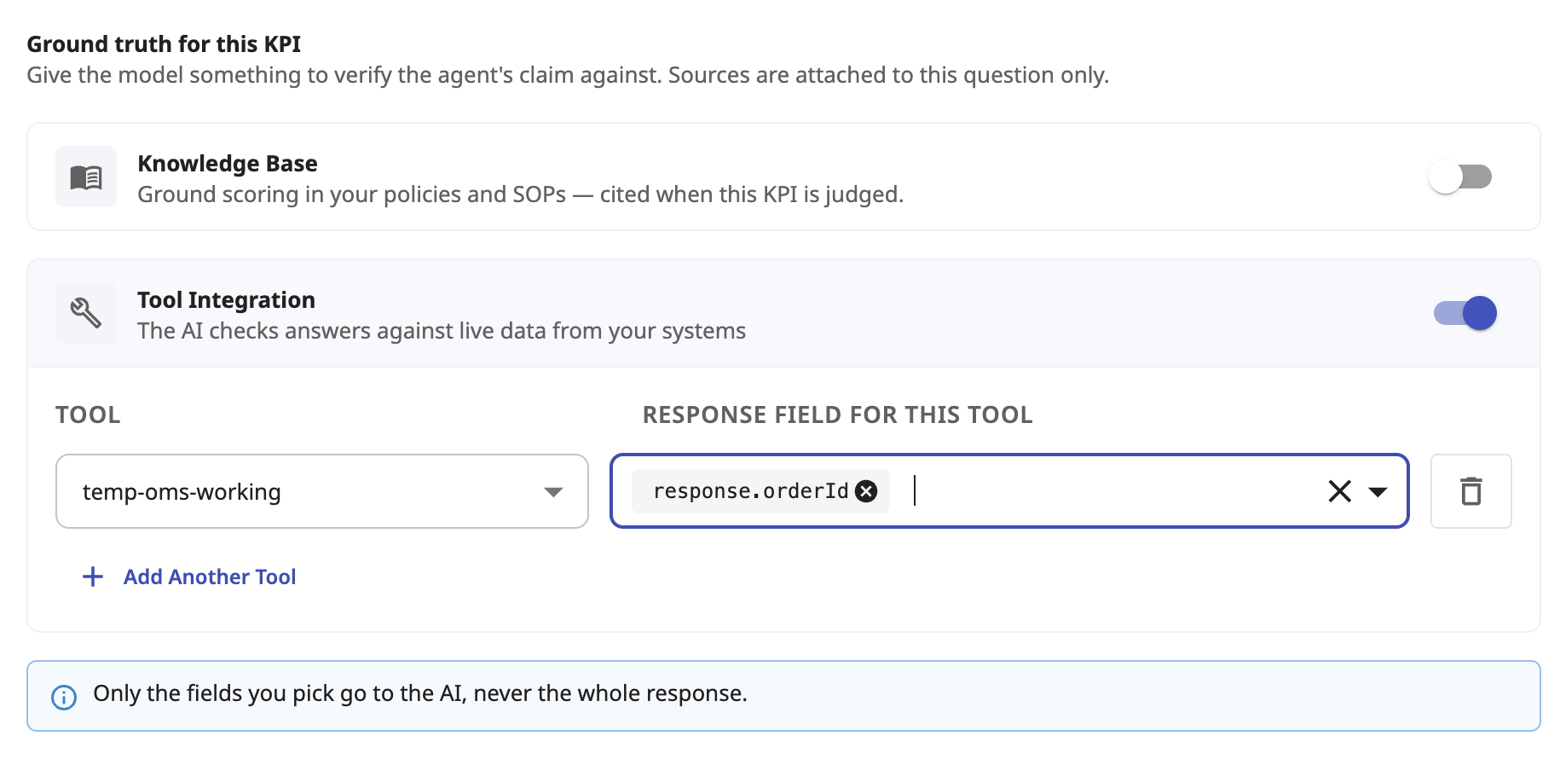Open the temp-oms-working tool dropdown
Image resolution: width=1560 pixels, height=759 pixels.
pyautogui.click(x=322, y=491)
